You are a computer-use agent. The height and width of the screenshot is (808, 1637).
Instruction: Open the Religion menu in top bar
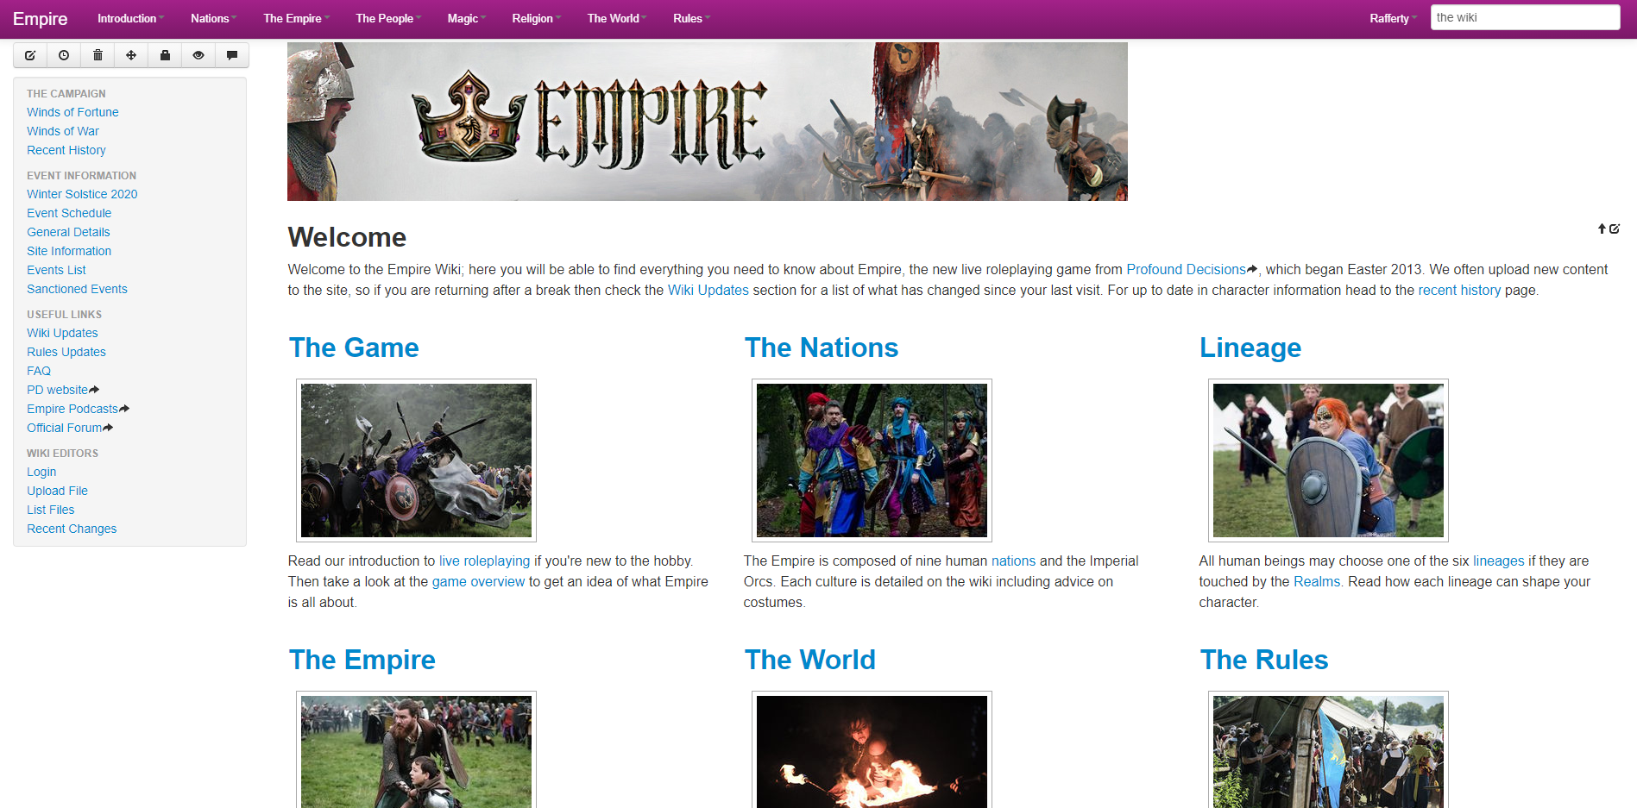tap(536, 18)
